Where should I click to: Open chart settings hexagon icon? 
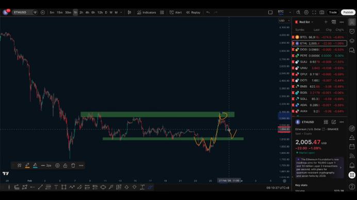[x=306, y=12]
